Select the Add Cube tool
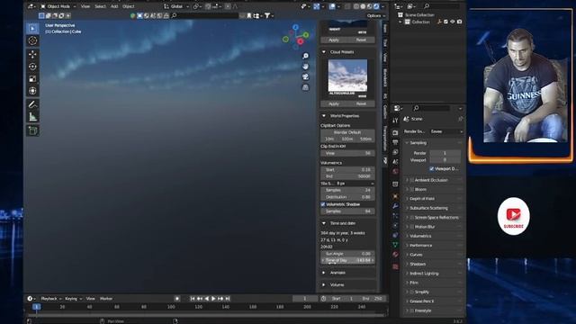 coord(32,130)
